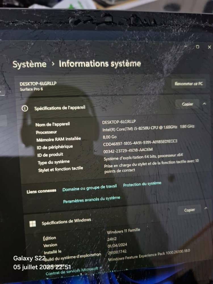Click the ID de produit label
The width and height of the screenshot is (213, 284).
click(50, 155)
